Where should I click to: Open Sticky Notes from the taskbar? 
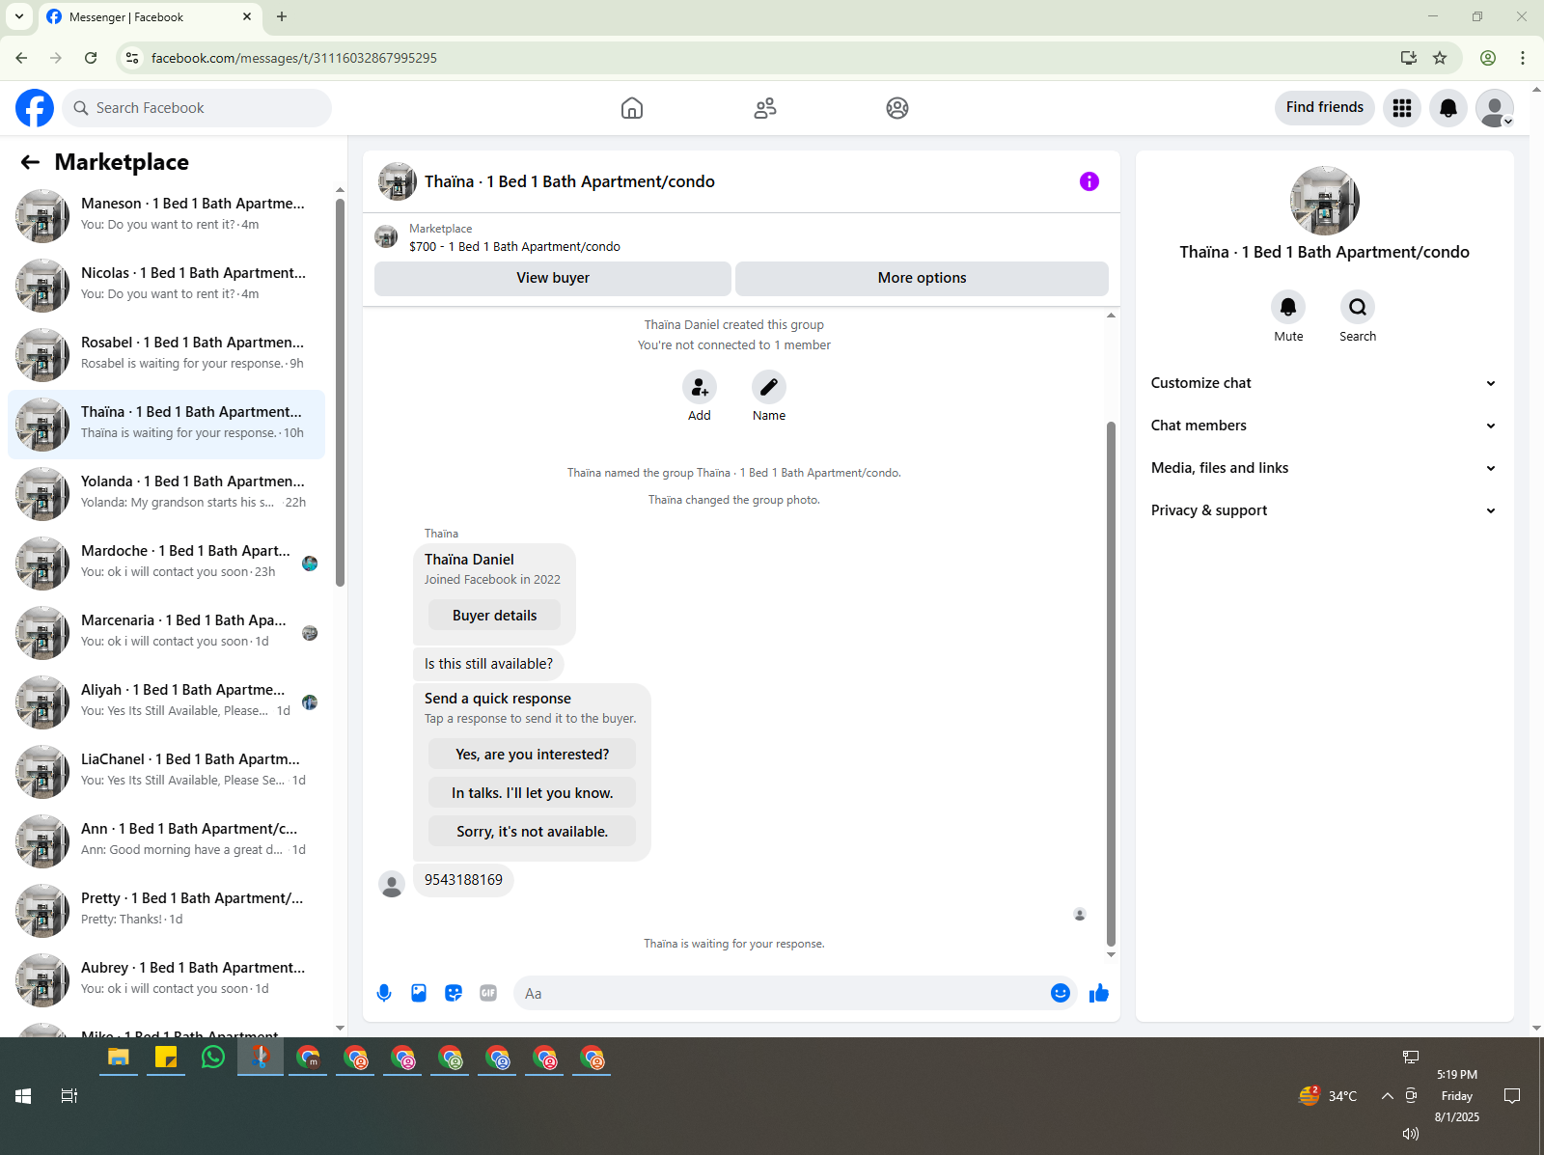(166, 1058)
